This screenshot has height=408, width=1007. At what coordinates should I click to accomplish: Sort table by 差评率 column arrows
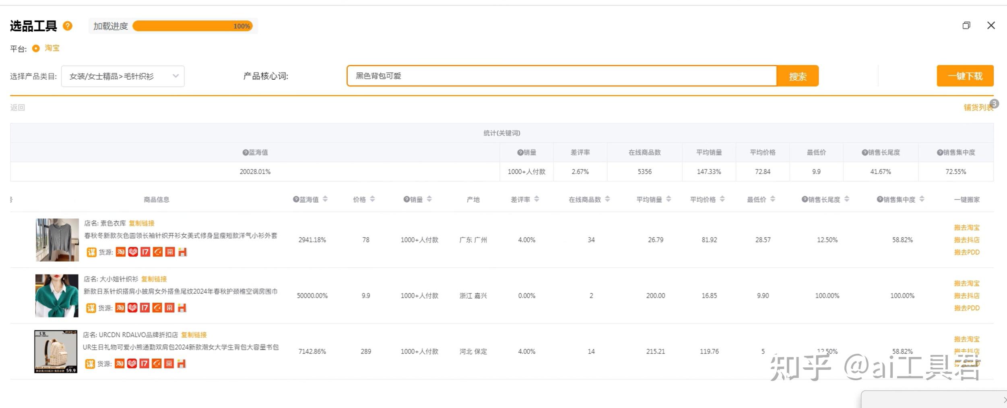[x=537, y=199]
